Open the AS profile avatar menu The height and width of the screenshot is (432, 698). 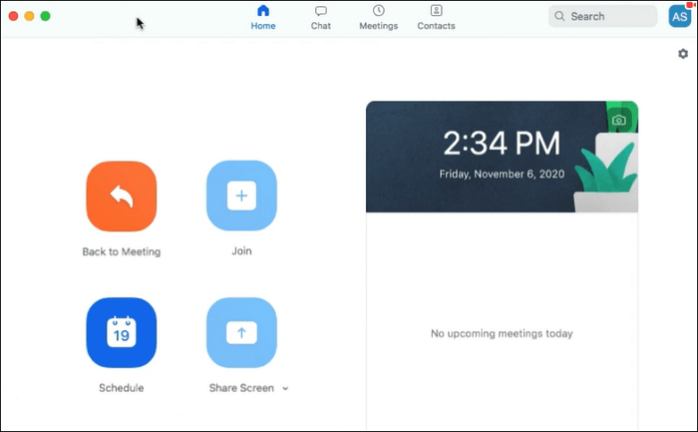point(678,16)
